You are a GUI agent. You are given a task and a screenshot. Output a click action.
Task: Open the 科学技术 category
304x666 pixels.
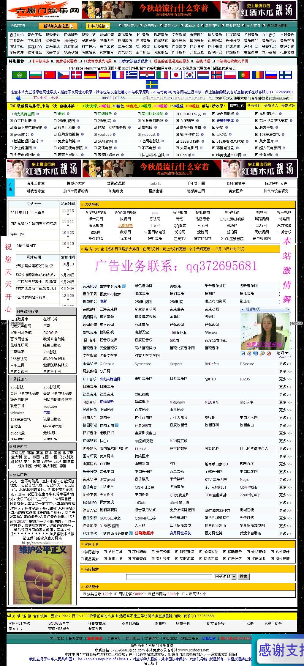coord(88,47)
